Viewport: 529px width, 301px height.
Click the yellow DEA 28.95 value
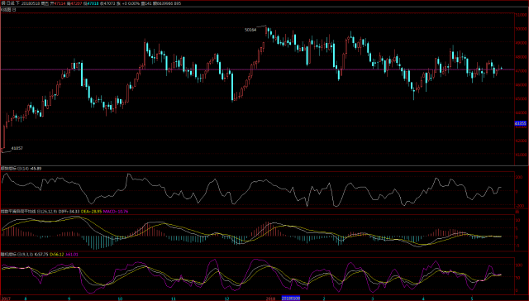pos(91,212)
